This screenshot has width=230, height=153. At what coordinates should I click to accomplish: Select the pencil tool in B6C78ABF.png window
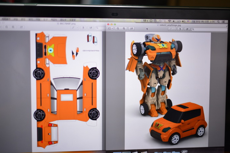73,28
